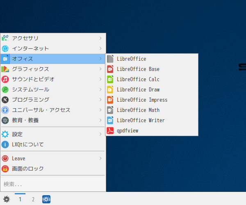Image resolution: width=246 pixels, height=205 pixels.
Task: Expand the インターネット submenu arrow
Action: pos(100,48)
